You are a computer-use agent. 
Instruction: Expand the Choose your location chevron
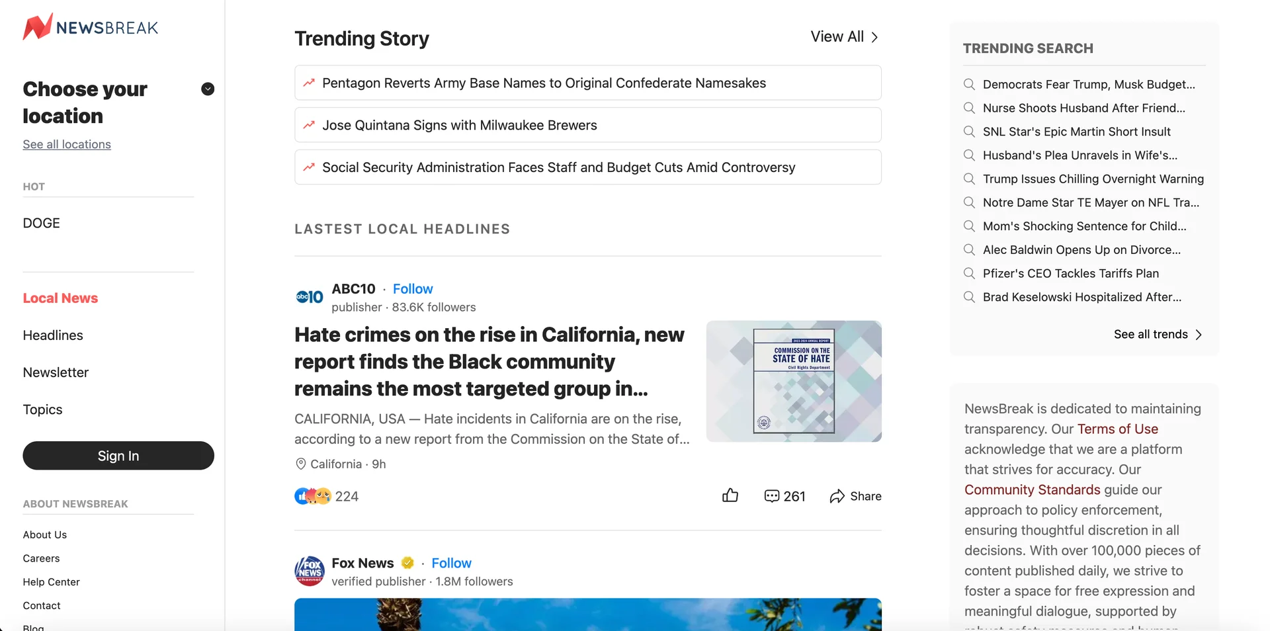208,89
